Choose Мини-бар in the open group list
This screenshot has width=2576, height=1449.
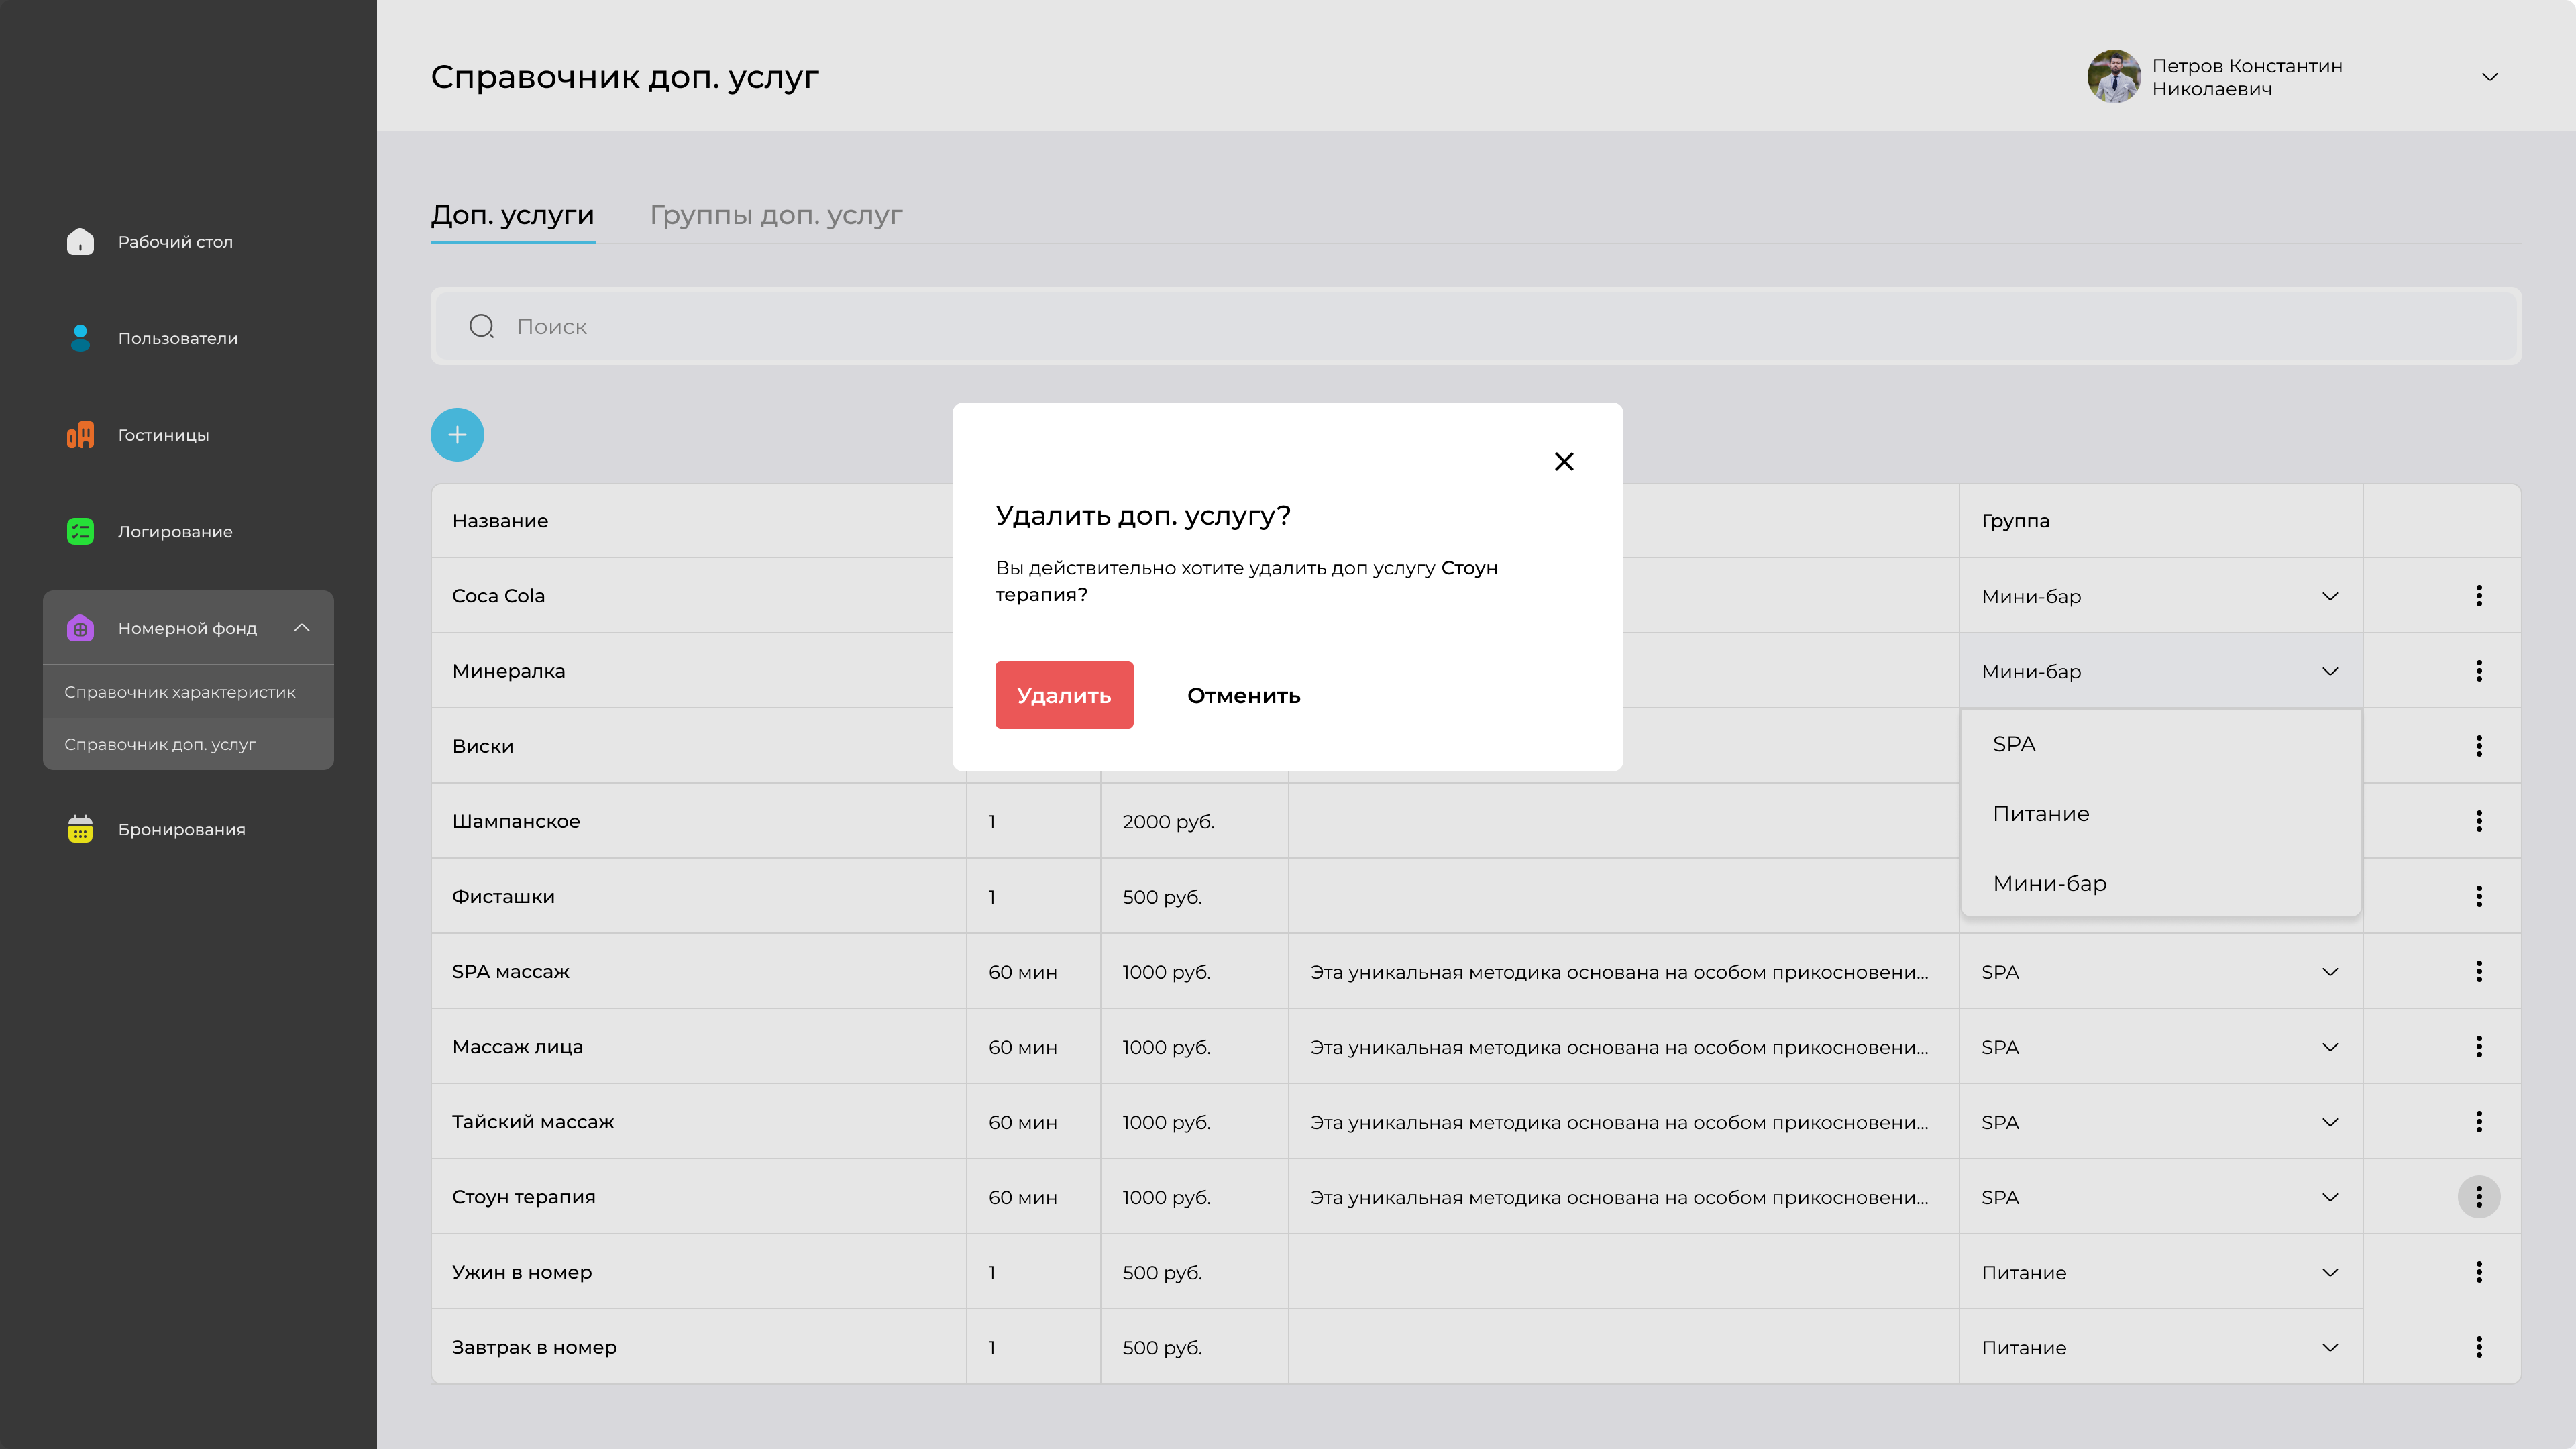tap(2160, 883)
